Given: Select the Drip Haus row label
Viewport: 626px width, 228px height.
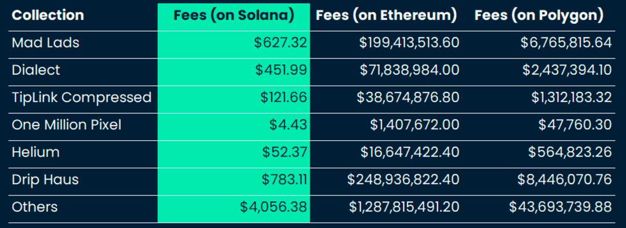Looking at the screenshot, I should click(x=45, y=180).
